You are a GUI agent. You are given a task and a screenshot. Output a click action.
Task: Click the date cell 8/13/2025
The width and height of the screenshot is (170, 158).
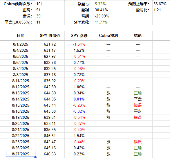[21, 93]
